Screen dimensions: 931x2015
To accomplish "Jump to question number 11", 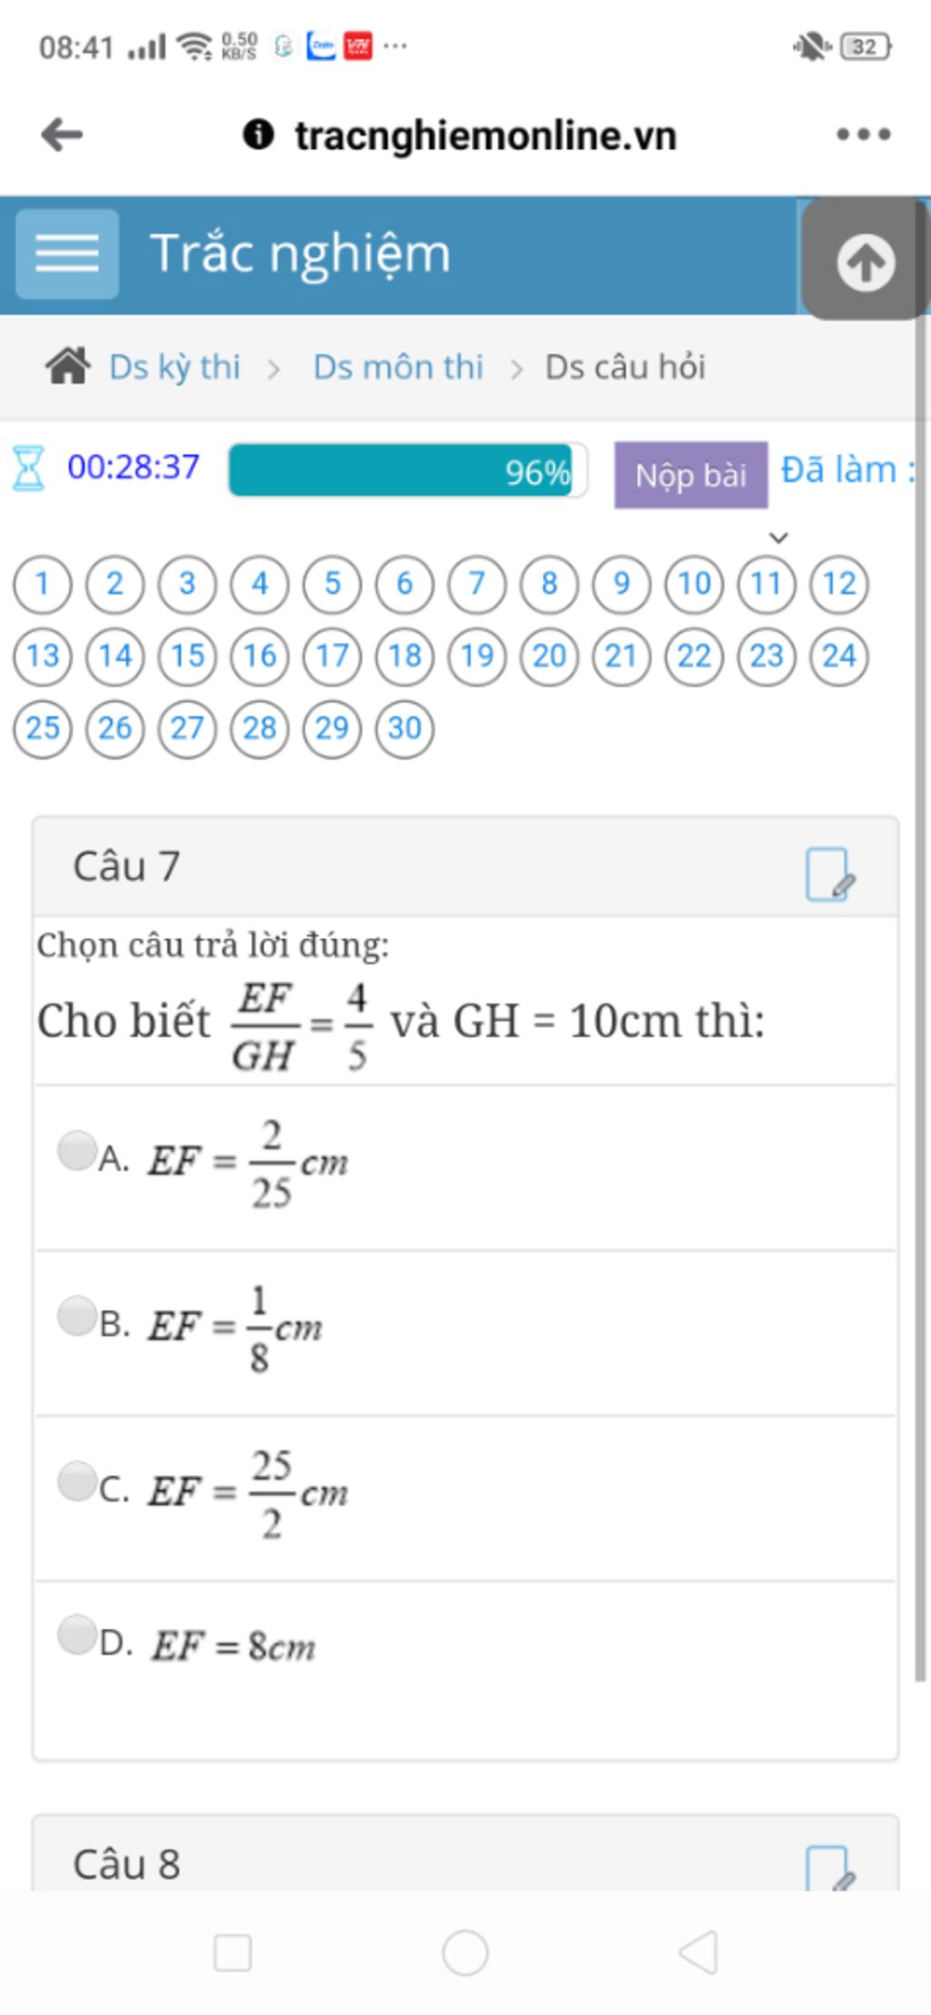I will click(x=766, y=584).
